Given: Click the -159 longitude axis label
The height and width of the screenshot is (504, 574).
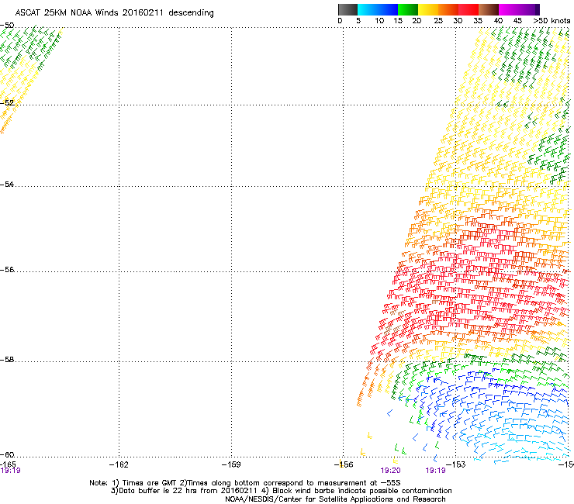Looking at the screenshot, I should click(x=231, y=464).
